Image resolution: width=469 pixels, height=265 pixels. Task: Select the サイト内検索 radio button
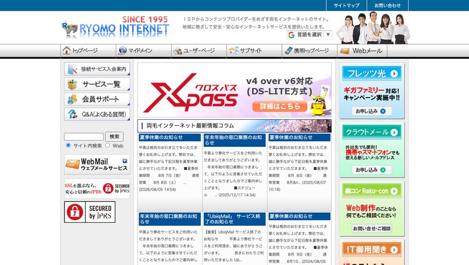(68, 146)
